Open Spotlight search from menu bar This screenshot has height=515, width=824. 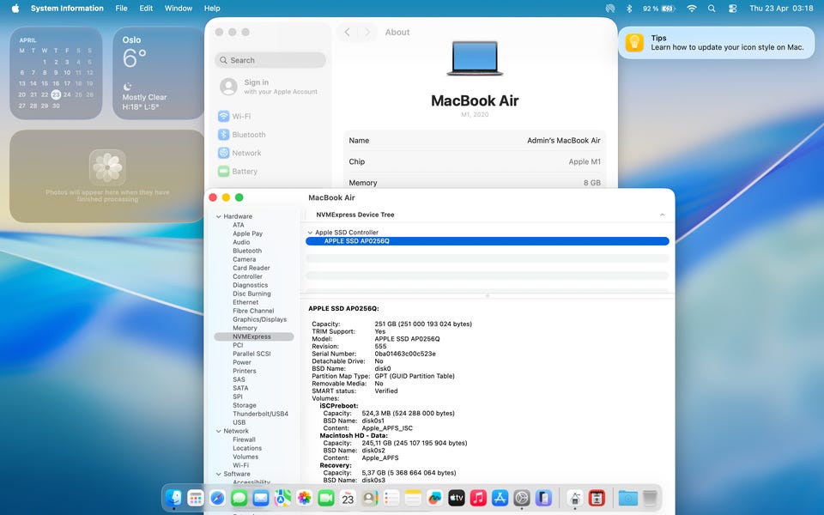click(x=712, y=9)
